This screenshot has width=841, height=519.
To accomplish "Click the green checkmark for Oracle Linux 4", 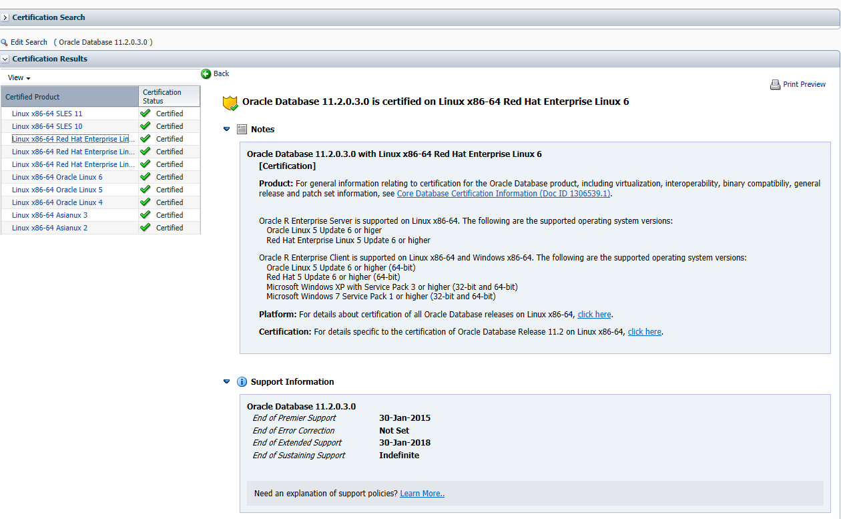I will click(x=145, y=202).
